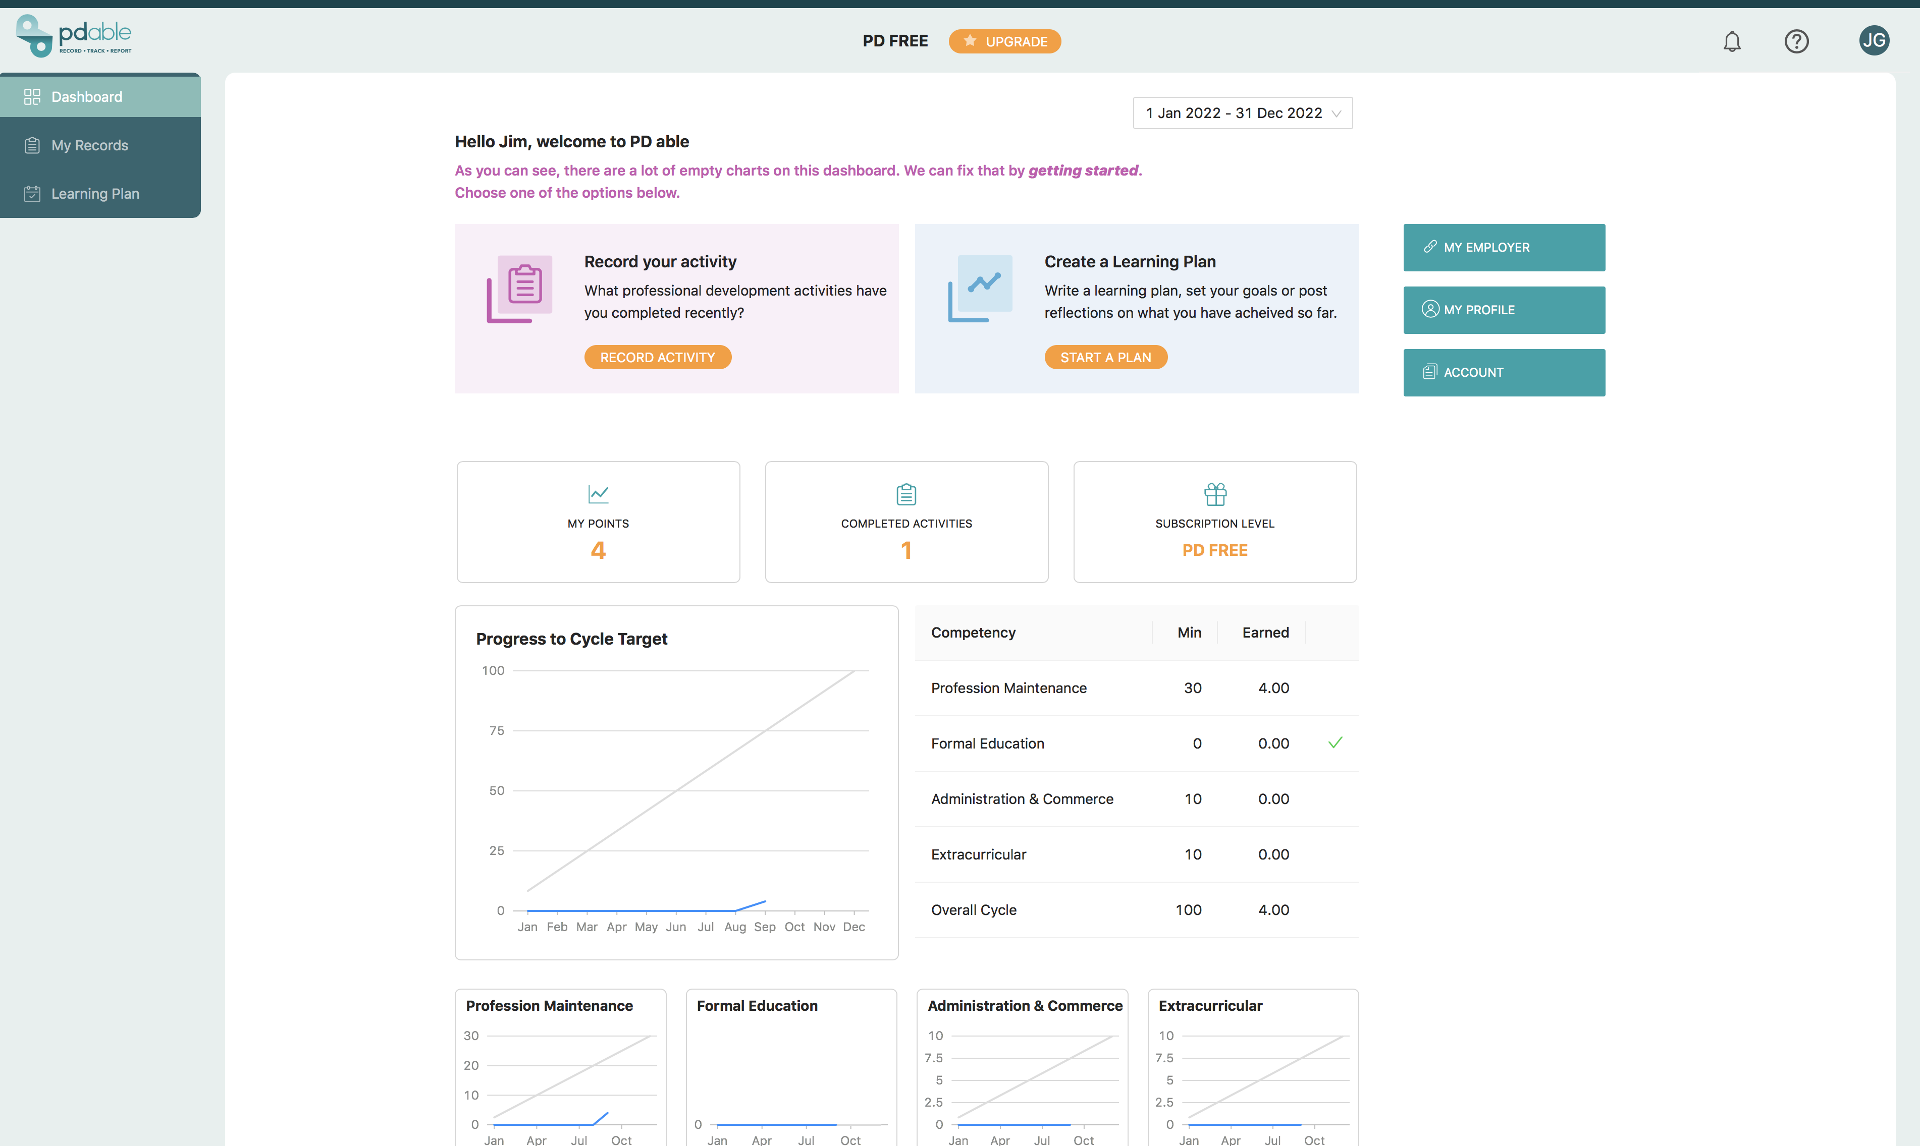
Task: Click the help question mark icon
Action: (x=1797, y=39)
